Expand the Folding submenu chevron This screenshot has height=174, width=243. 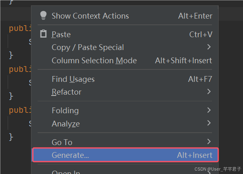209,110
